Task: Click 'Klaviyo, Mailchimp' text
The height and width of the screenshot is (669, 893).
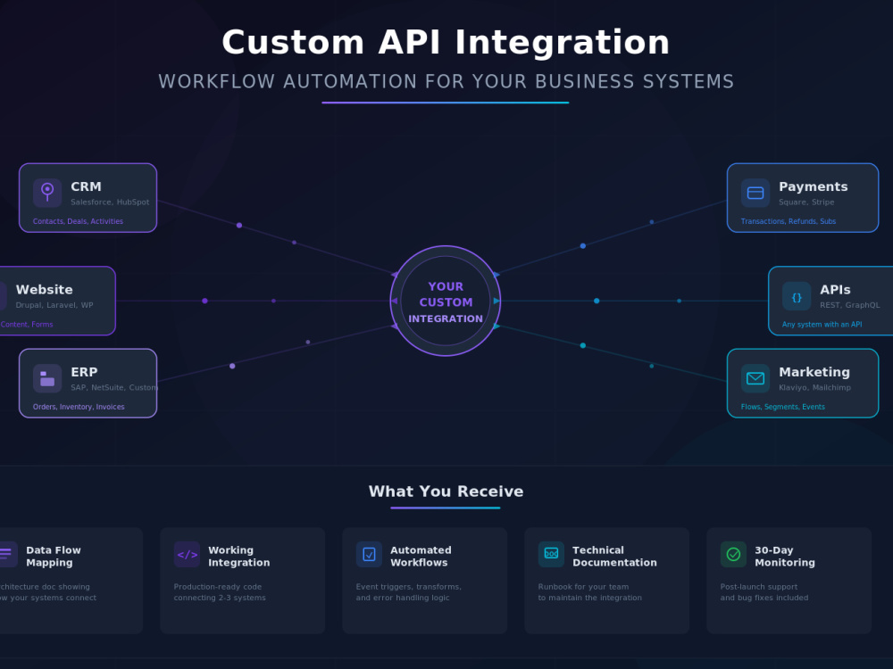Action: (815, 387)
